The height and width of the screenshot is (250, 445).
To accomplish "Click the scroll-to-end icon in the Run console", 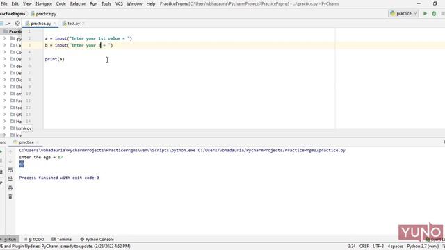I will coord(10,178).
